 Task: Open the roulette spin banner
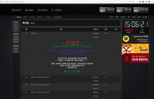(135, 48)
